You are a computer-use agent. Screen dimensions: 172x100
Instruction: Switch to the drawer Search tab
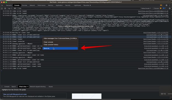(x=14, y=87)
